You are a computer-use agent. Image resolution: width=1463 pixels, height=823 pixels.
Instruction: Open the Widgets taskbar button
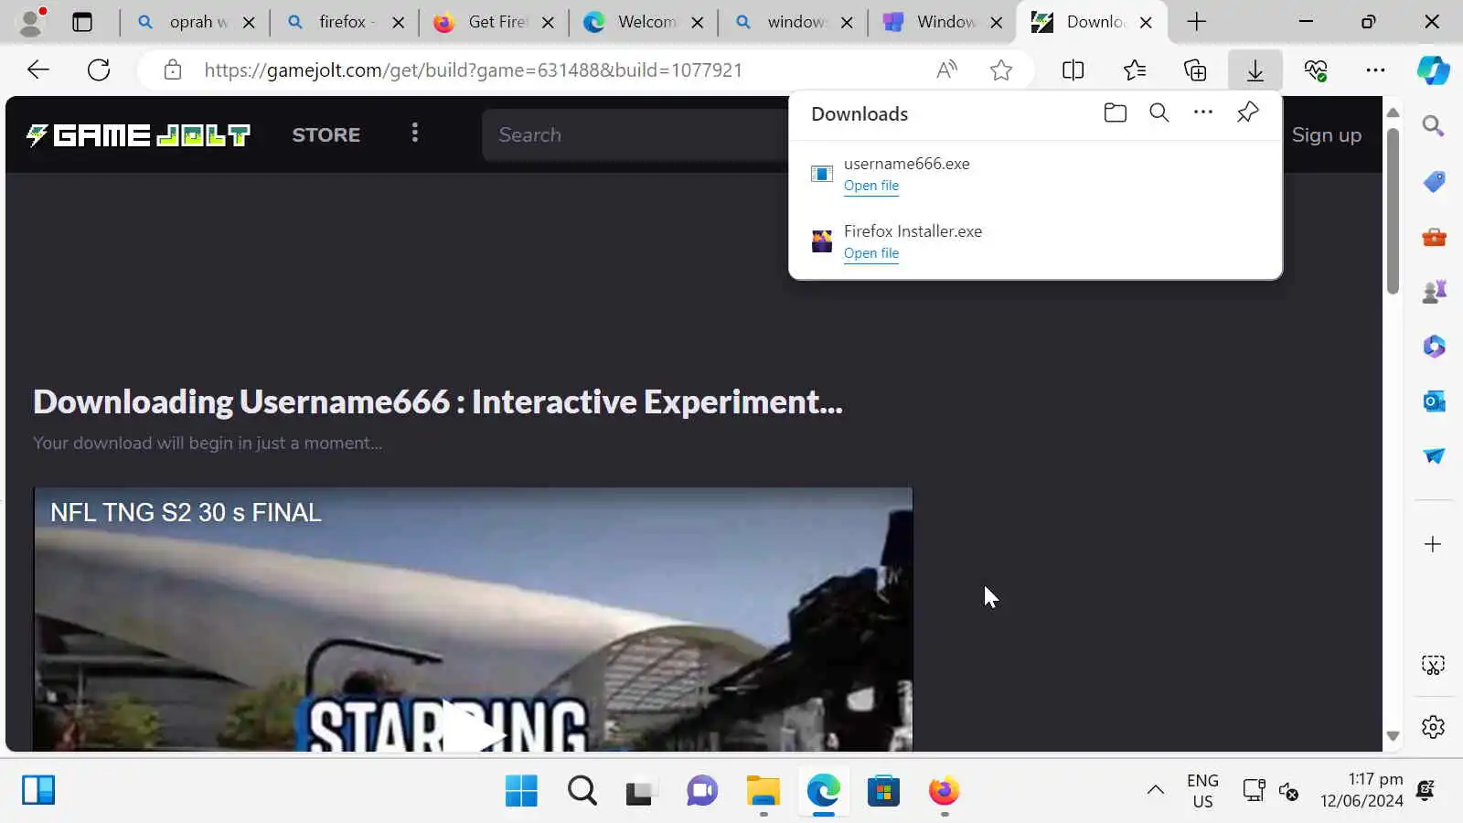(38, 790)
